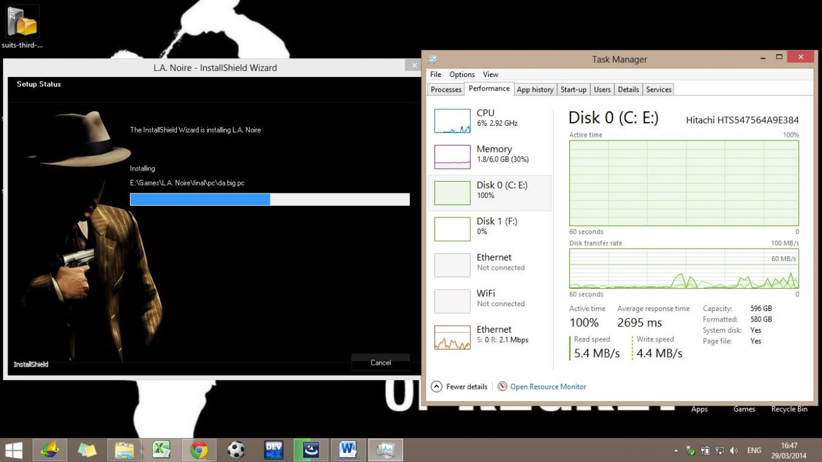Select the Capacity '596 GB' value
Screen dimensions: 822x462
[761, 309]
